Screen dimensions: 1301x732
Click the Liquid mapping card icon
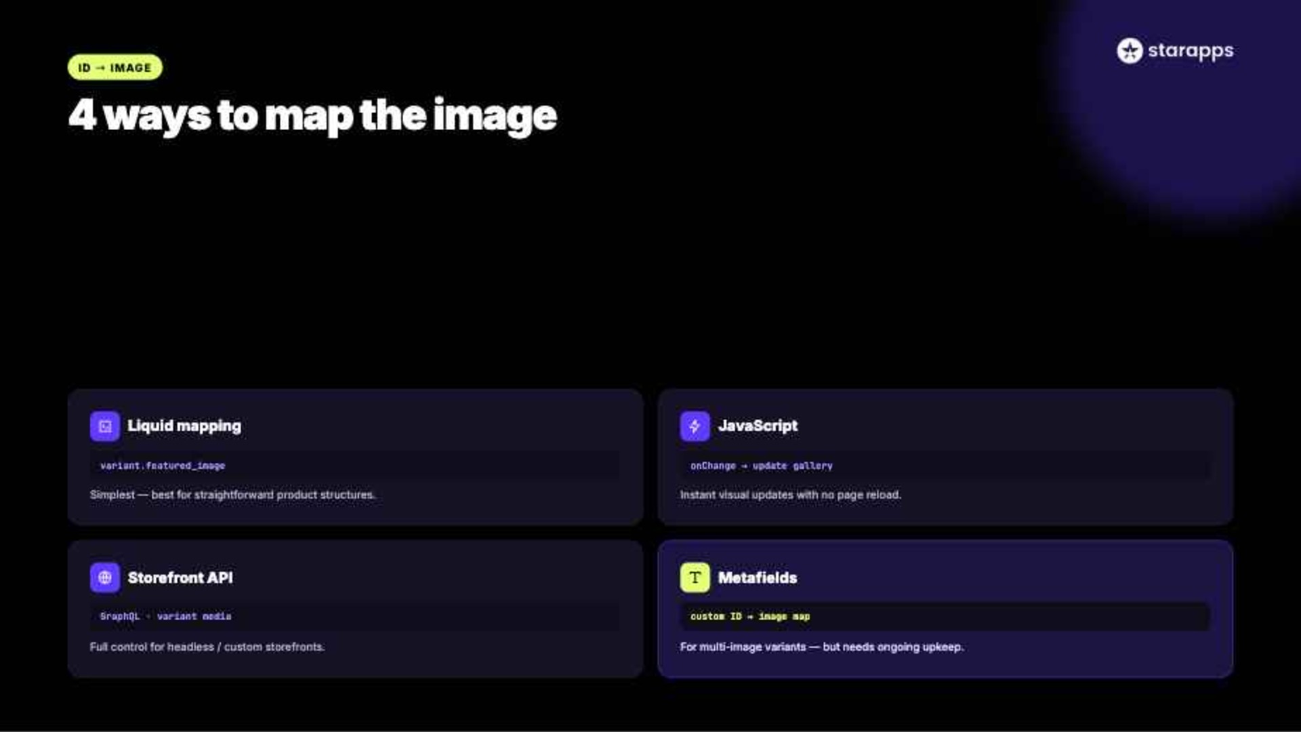pos(105,426)
